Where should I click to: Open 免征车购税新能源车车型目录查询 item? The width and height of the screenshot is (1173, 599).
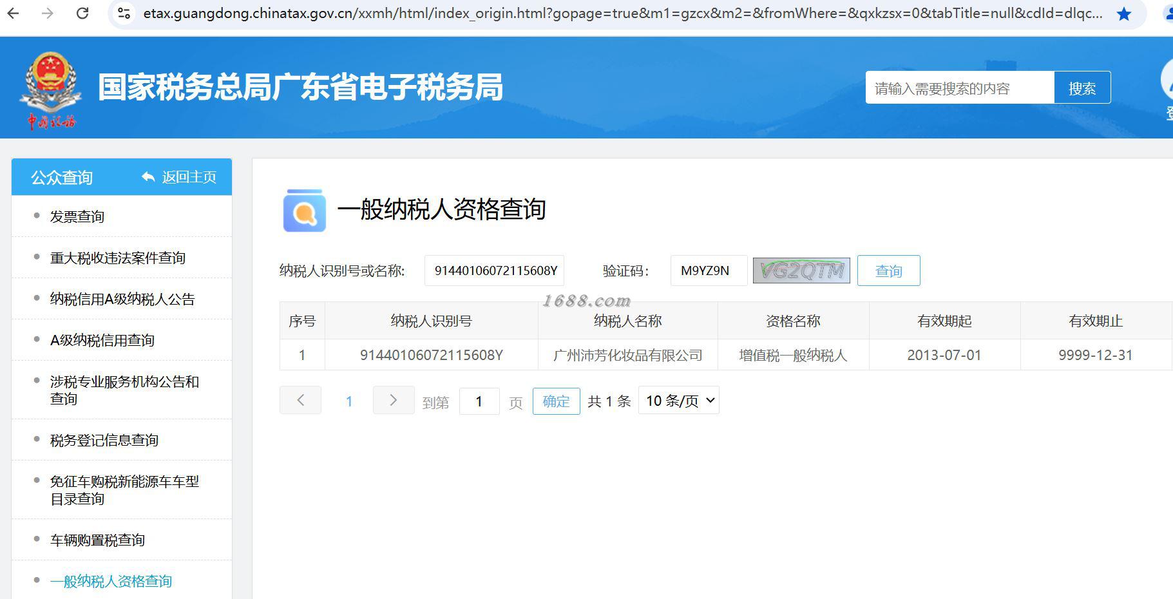click(x=124, y=490)
